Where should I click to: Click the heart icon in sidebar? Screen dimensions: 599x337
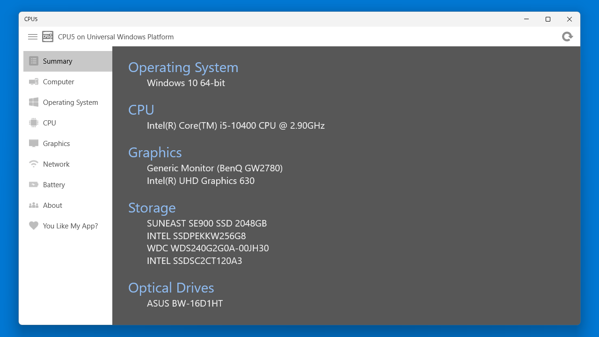click(x=33, y=226)
